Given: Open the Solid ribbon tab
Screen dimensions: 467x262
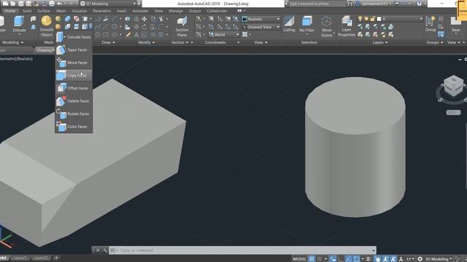Looking at the screenshot, I should pyautogui.click(x=27, y=11).
